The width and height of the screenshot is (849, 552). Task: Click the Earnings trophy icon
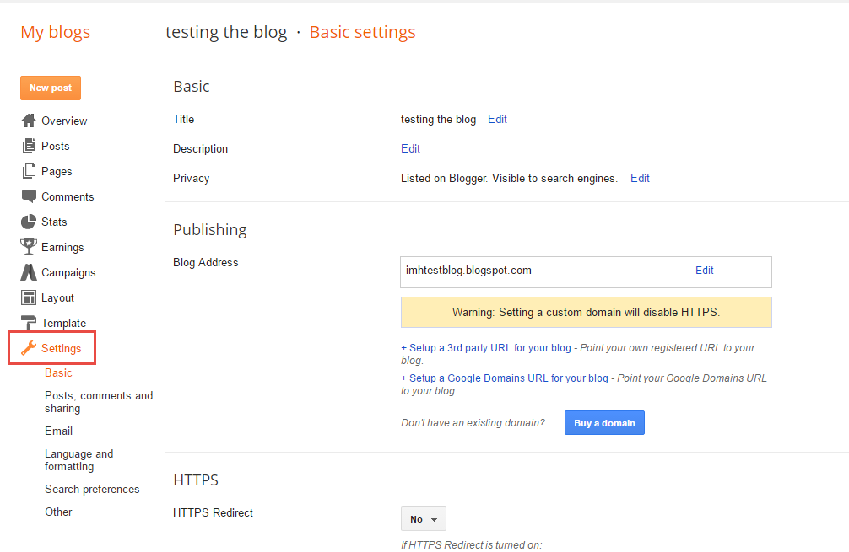(29, 247)
